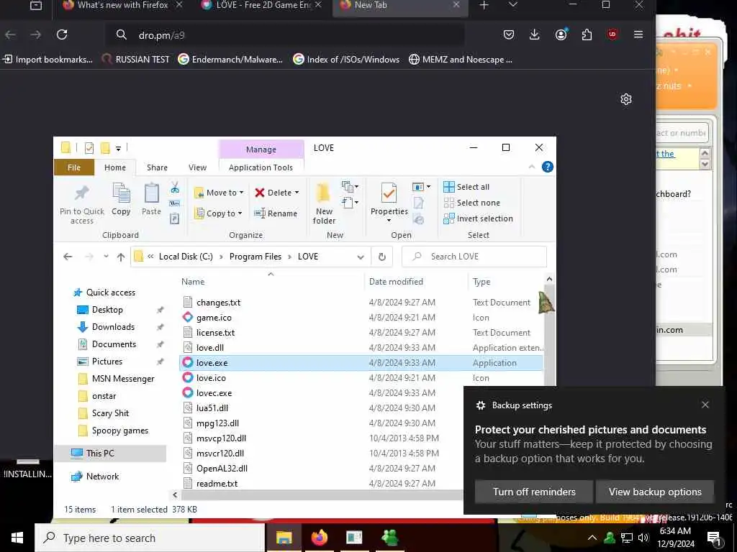This screenshot has width=737, height=552.
Task: Open new tab plus button in Firefox
Action: tap(484, 5)
